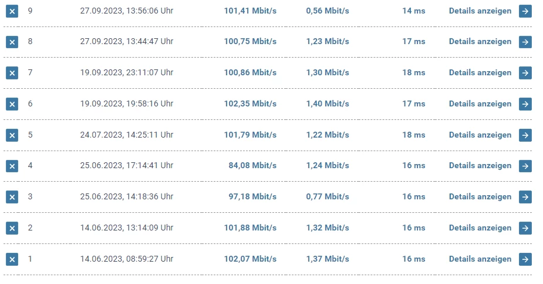
Task: Remove measurement row 8 with X icon
Action: click(x=12, y=42)
